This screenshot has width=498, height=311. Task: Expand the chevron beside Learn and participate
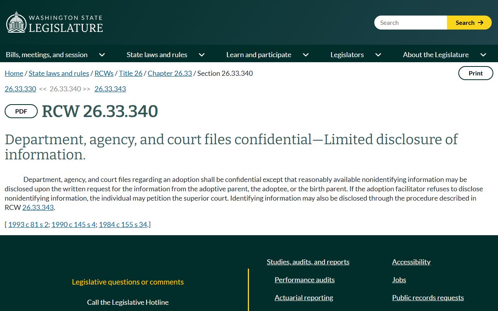[x=306, y=55]
